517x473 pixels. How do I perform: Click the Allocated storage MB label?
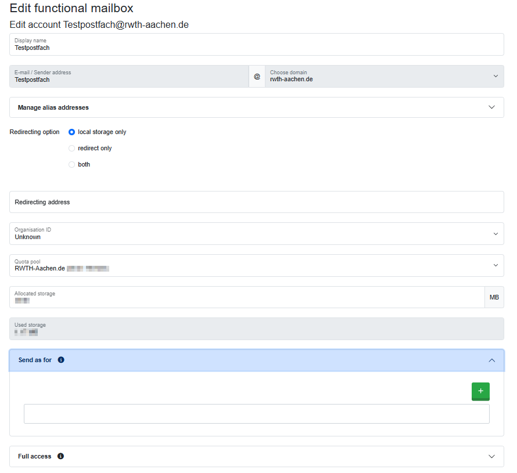point(494,297)
